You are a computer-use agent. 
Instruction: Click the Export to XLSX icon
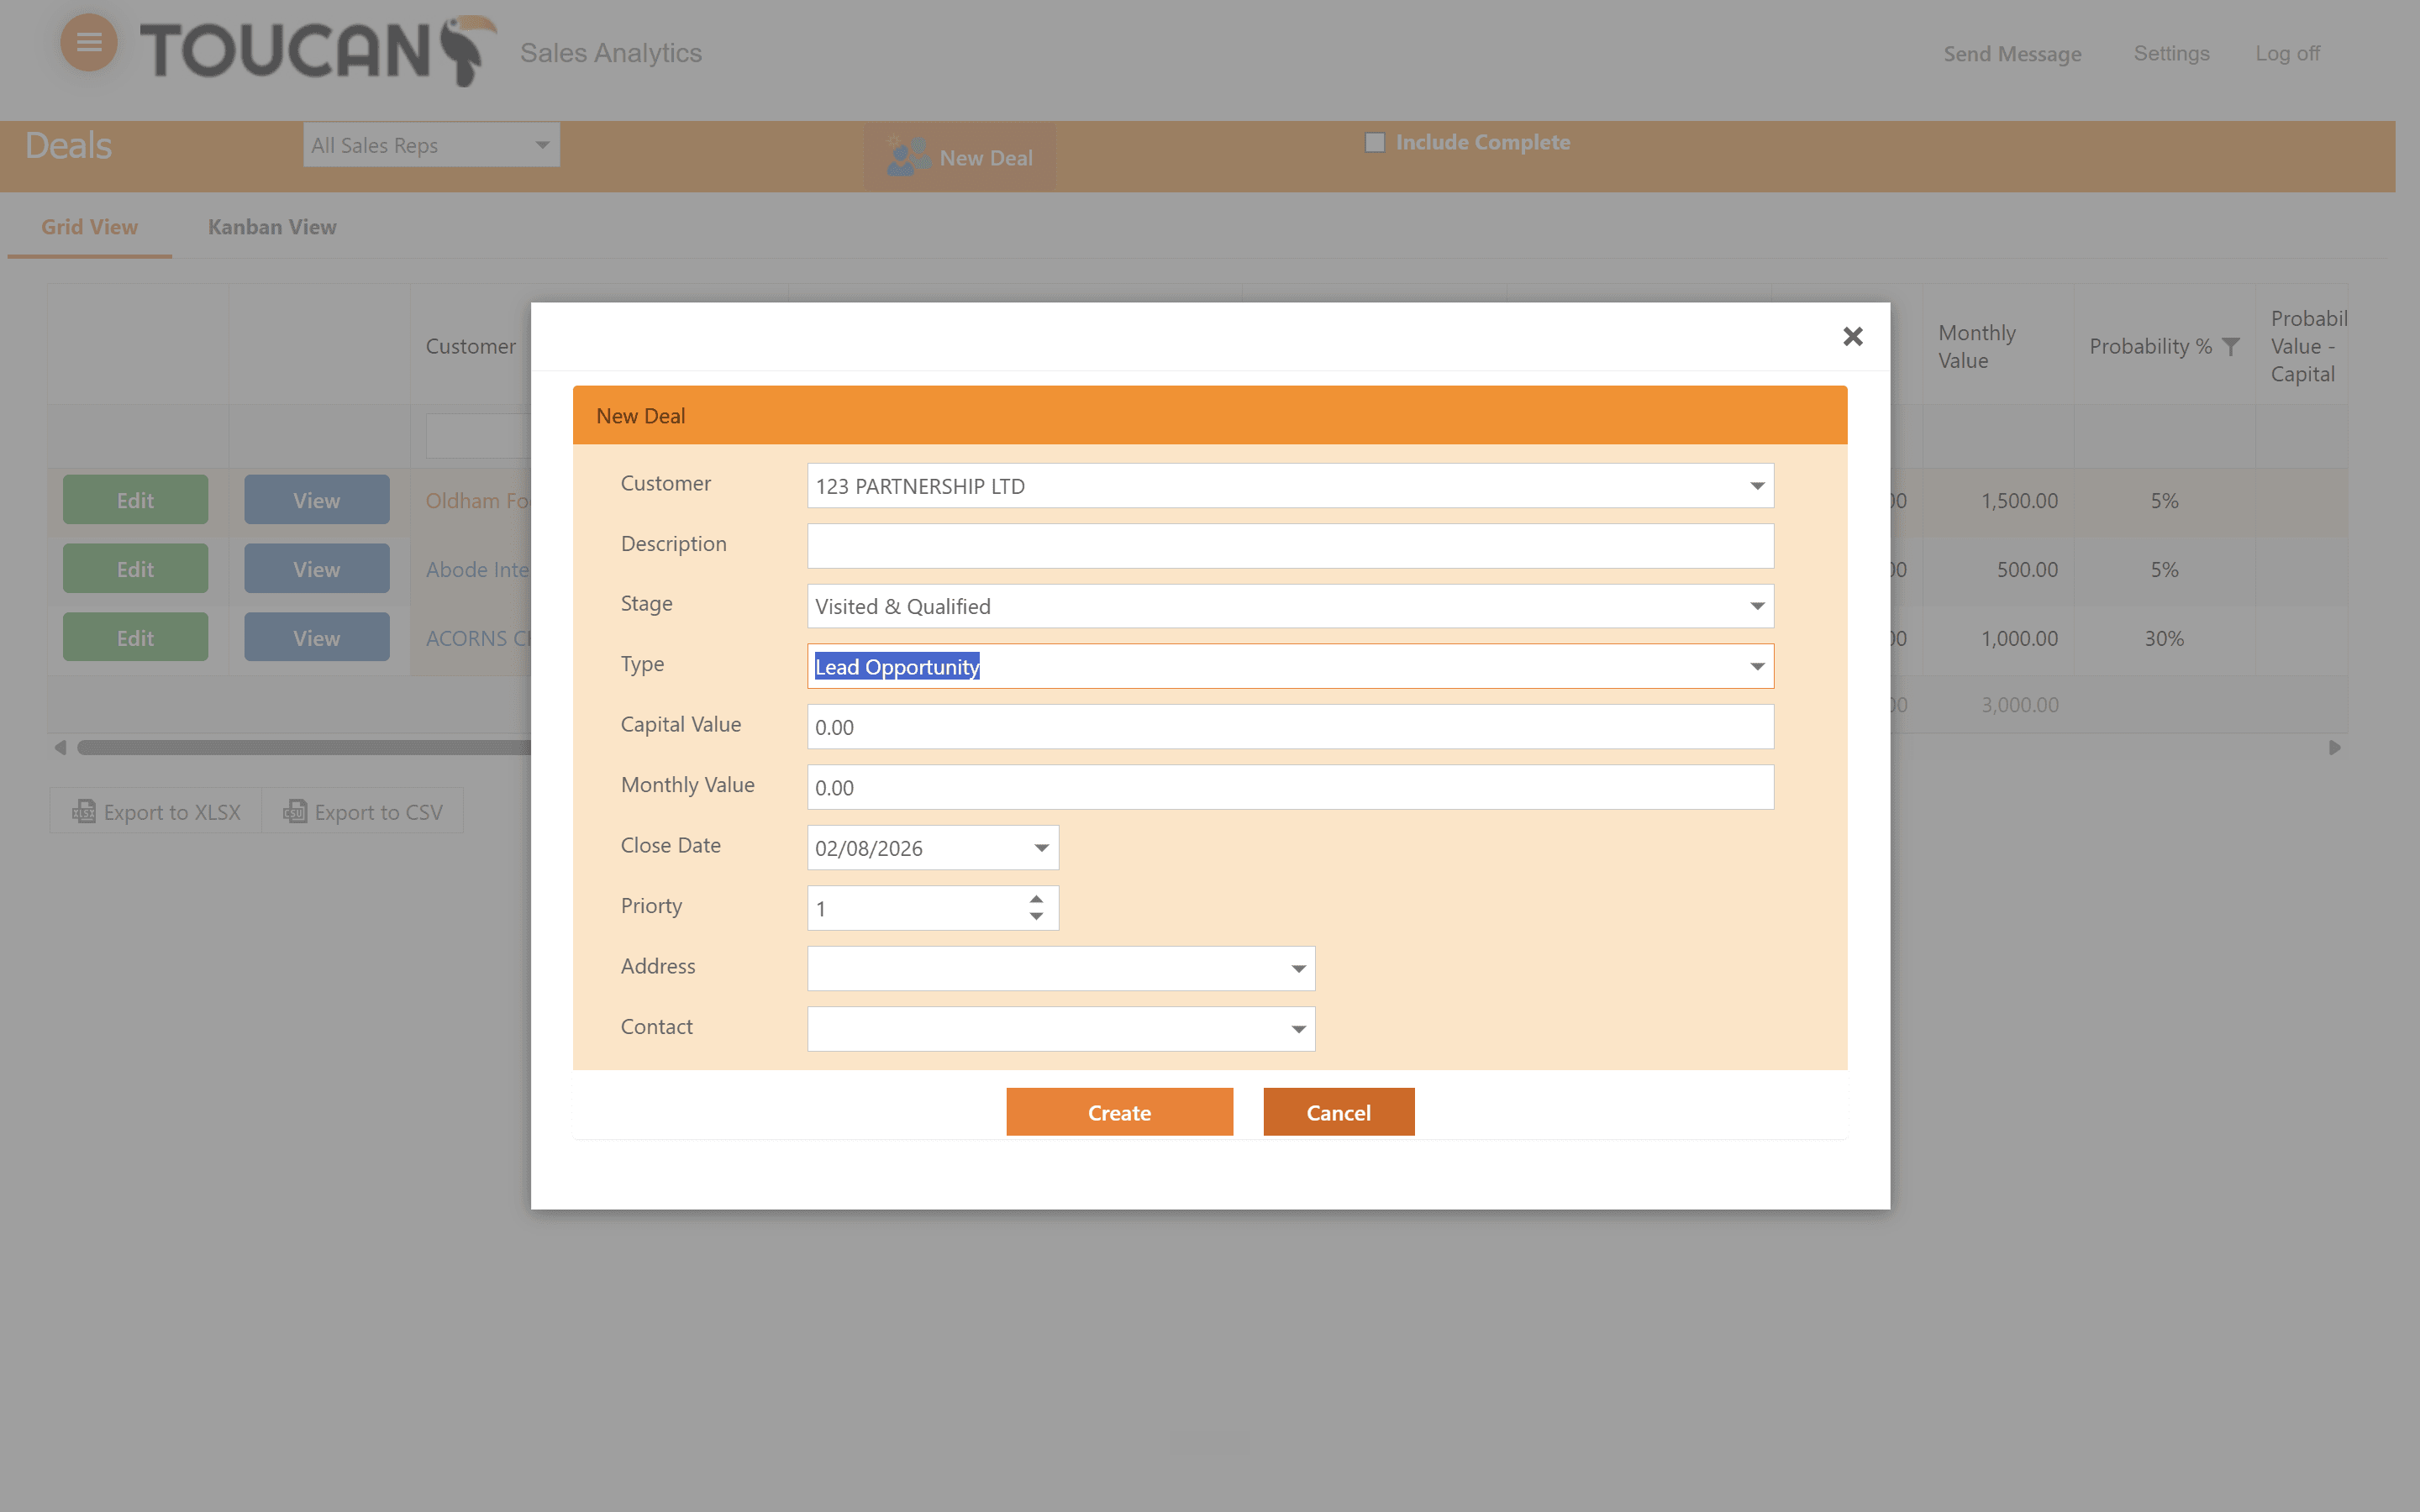84,811
